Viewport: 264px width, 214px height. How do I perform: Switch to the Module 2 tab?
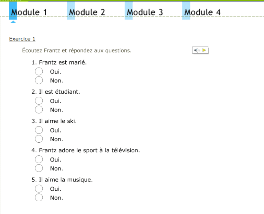tap(87, 12)
